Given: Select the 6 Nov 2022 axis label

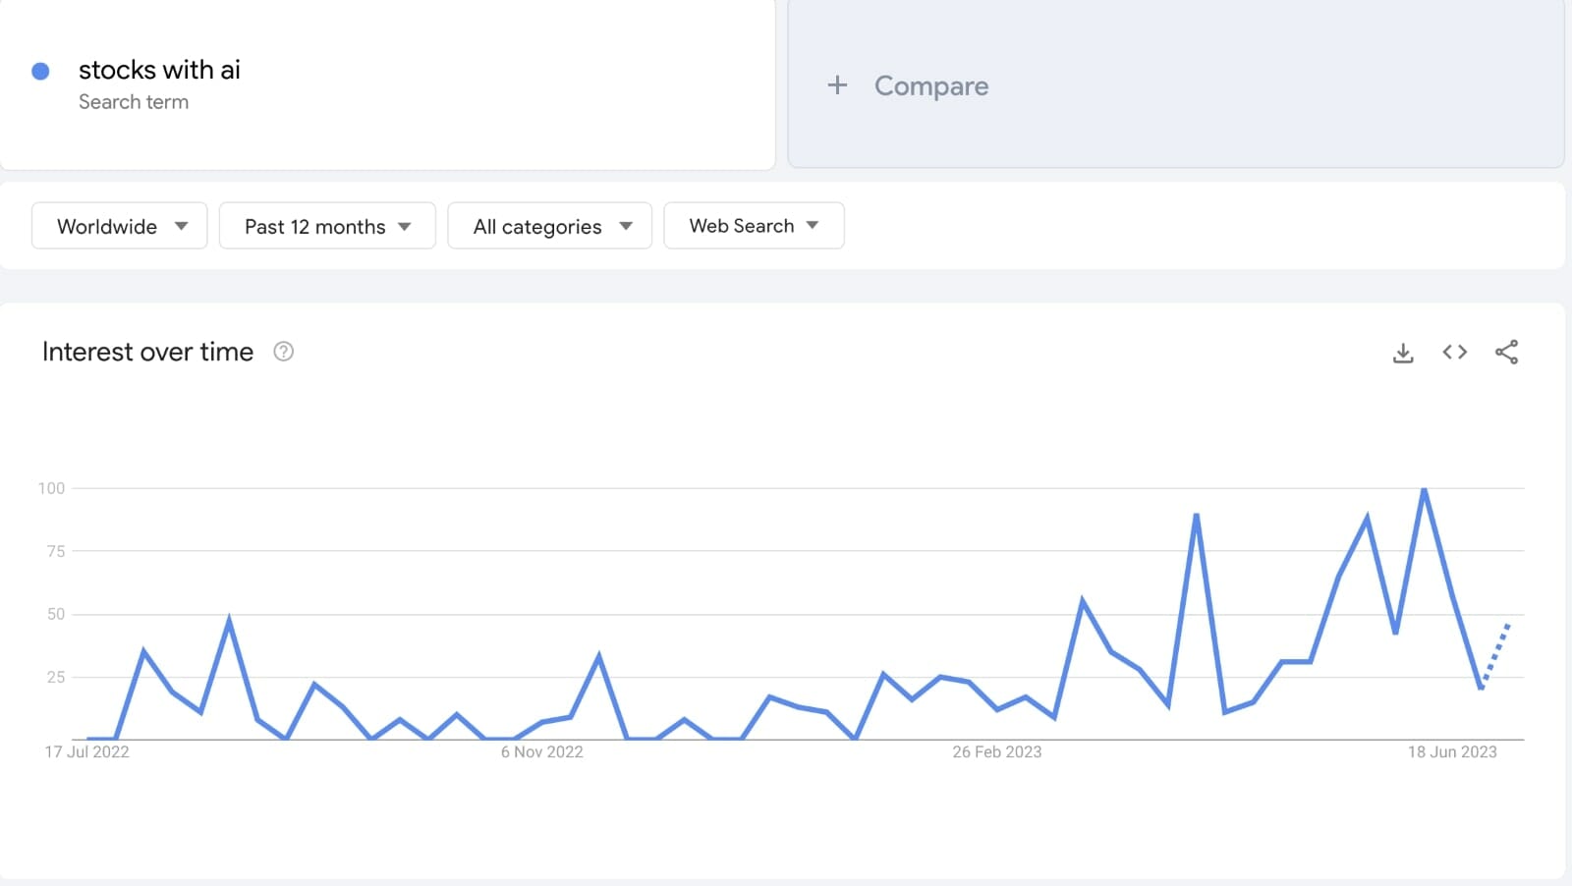Looking at the screenshot, I should [x=541, y=751].
